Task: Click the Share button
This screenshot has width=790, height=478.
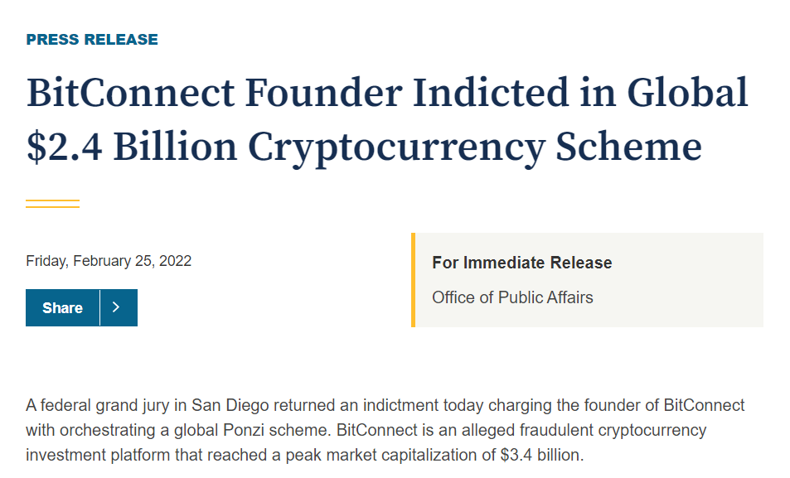Action: 62,307
